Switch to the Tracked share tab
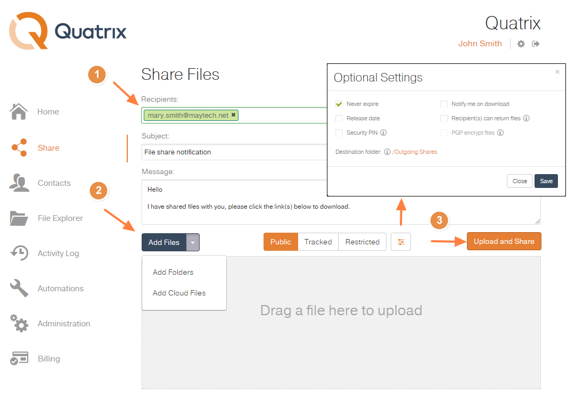The width and height of the screenshot is (567, 394). [318, 241]
